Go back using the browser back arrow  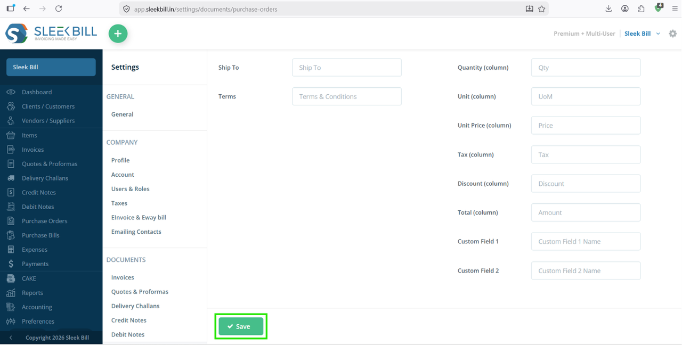point(27,9)
